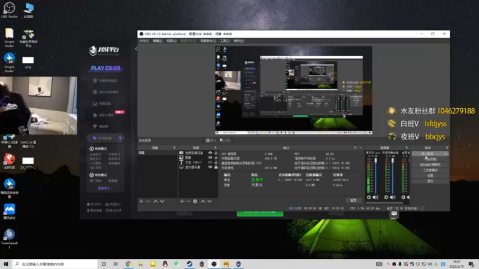The width and height of the screenshot is (479, 269).
Task: Add a new source with the plus icon
Action: coord(182,201)
